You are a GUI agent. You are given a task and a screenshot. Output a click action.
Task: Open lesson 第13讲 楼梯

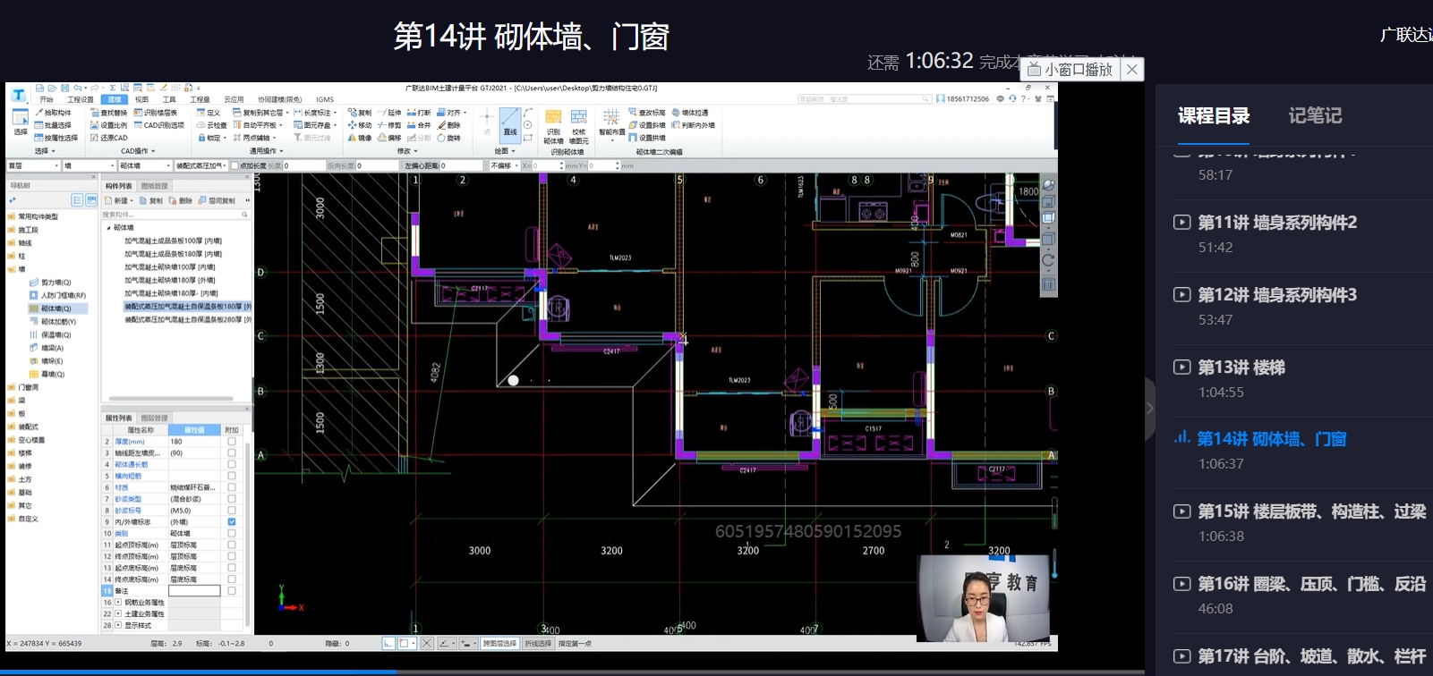pos(1241,368)
